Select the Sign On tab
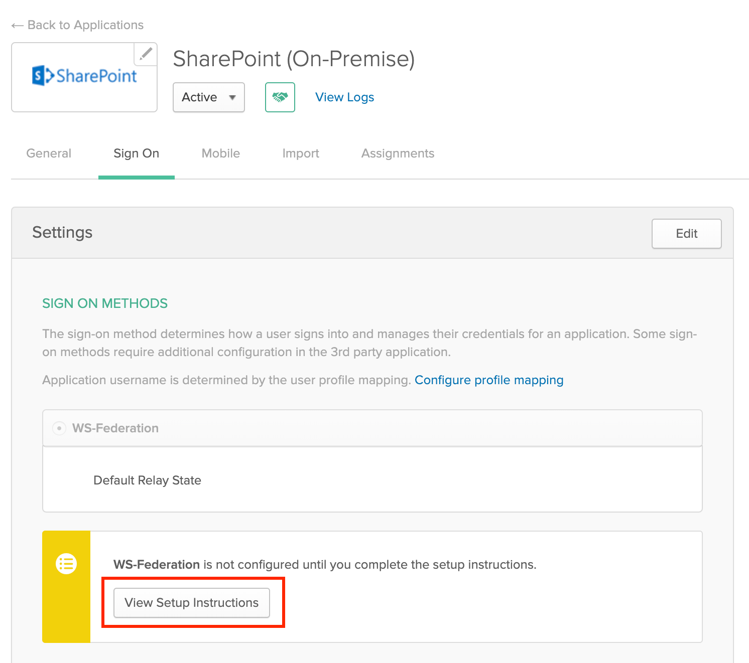 [x=136, y=153]
